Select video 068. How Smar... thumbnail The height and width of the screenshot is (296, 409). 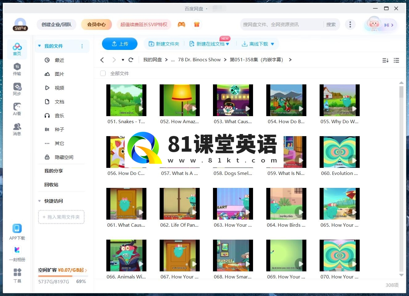(x=233, y=255)
